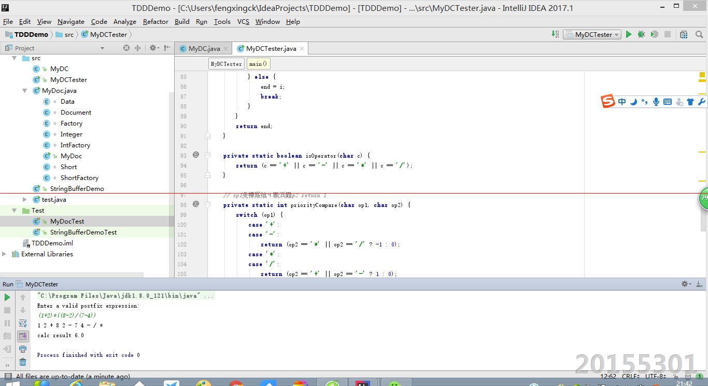The height and width of the screenshot is (386, 708).
Task: Click the Stop icon in Run panel
Action: 7,310
